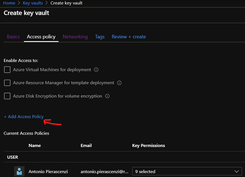The height and width of the screenshot is (177, 245).
Task: Click the Current Access Policies heading
Action: 26,133
